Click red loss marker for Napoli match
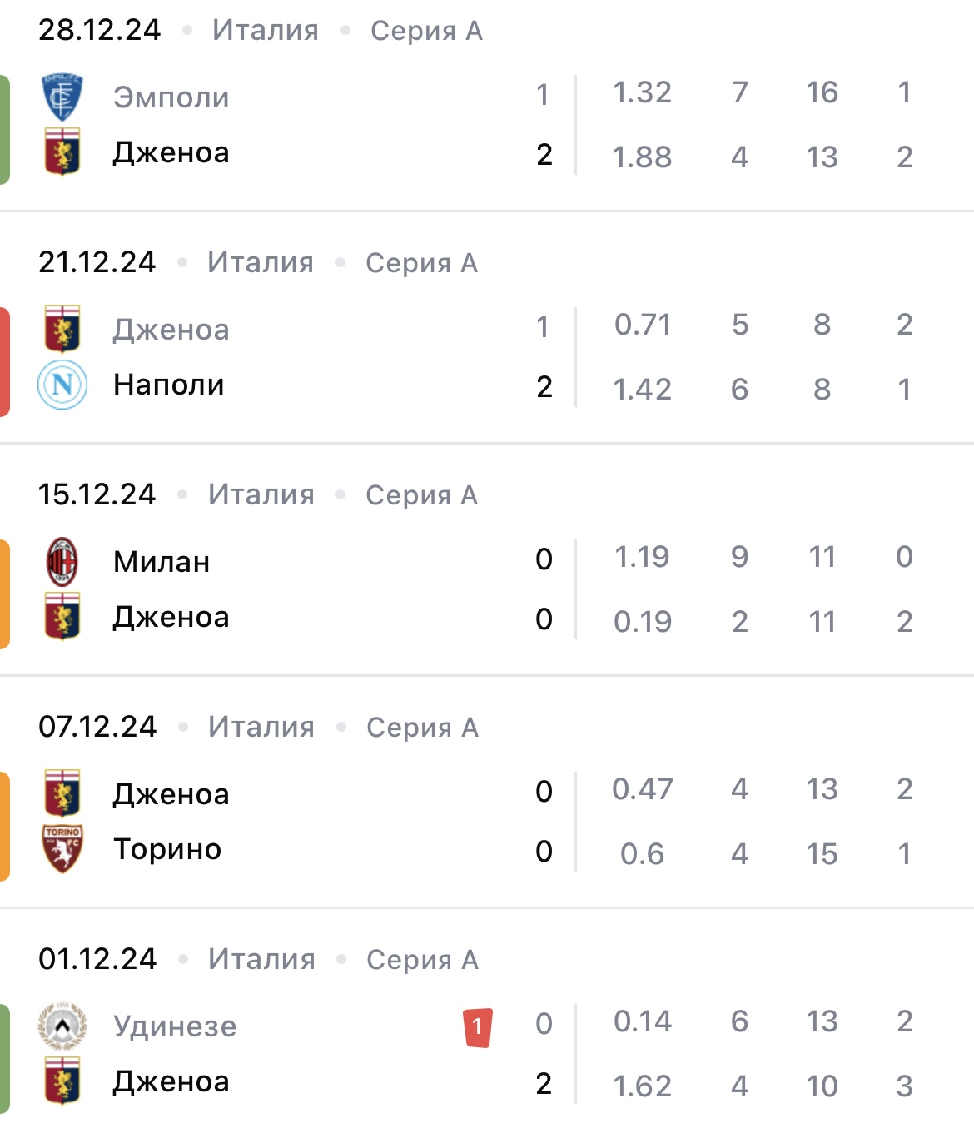 5,361
